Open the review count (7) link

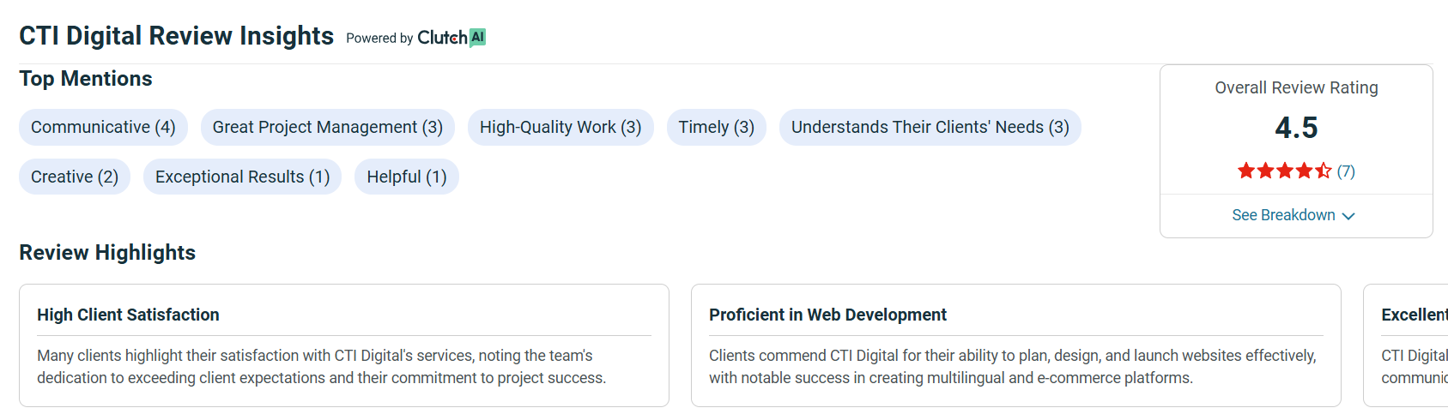point(1346,171)
